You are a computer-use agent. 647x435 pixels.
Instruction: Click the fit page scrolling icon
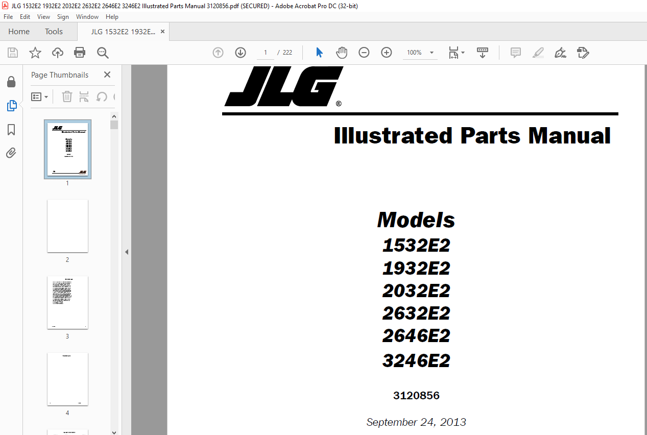[453, 53]
